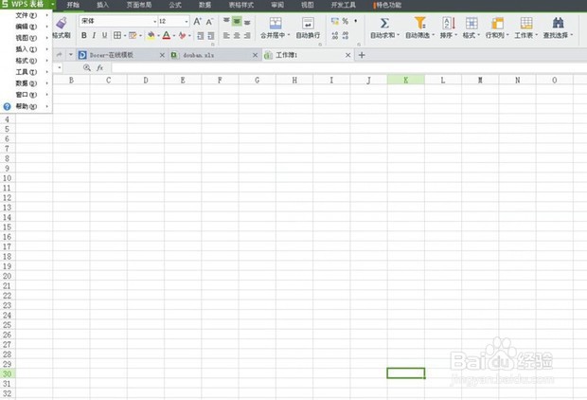
Task: Click the Wrap Text (自动换行) icon
Action: click(308, 24)
